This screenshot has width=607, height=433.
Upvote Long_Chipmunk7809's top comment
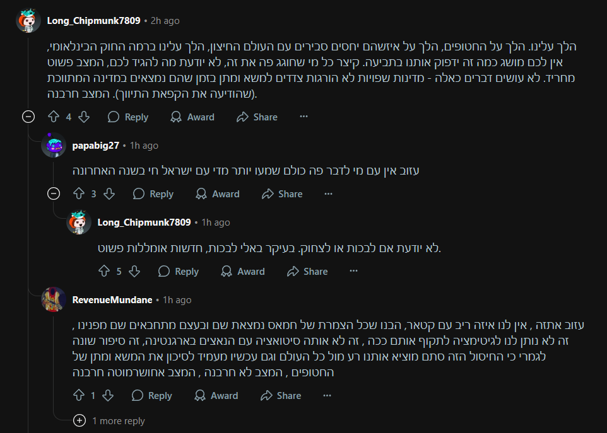click(x=54, y=117)
